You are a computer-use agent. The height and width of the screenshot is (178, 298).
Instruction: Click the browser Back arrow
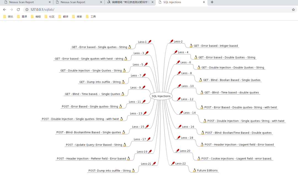tap(5, 9)
